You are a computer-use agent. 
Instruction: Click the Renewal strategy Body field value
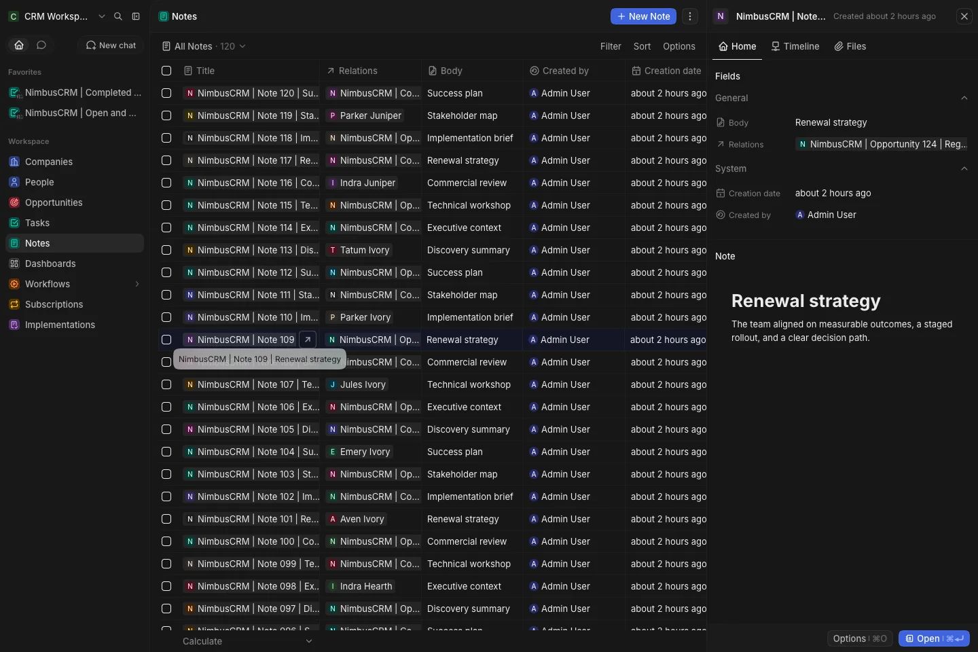coord(831,122)
